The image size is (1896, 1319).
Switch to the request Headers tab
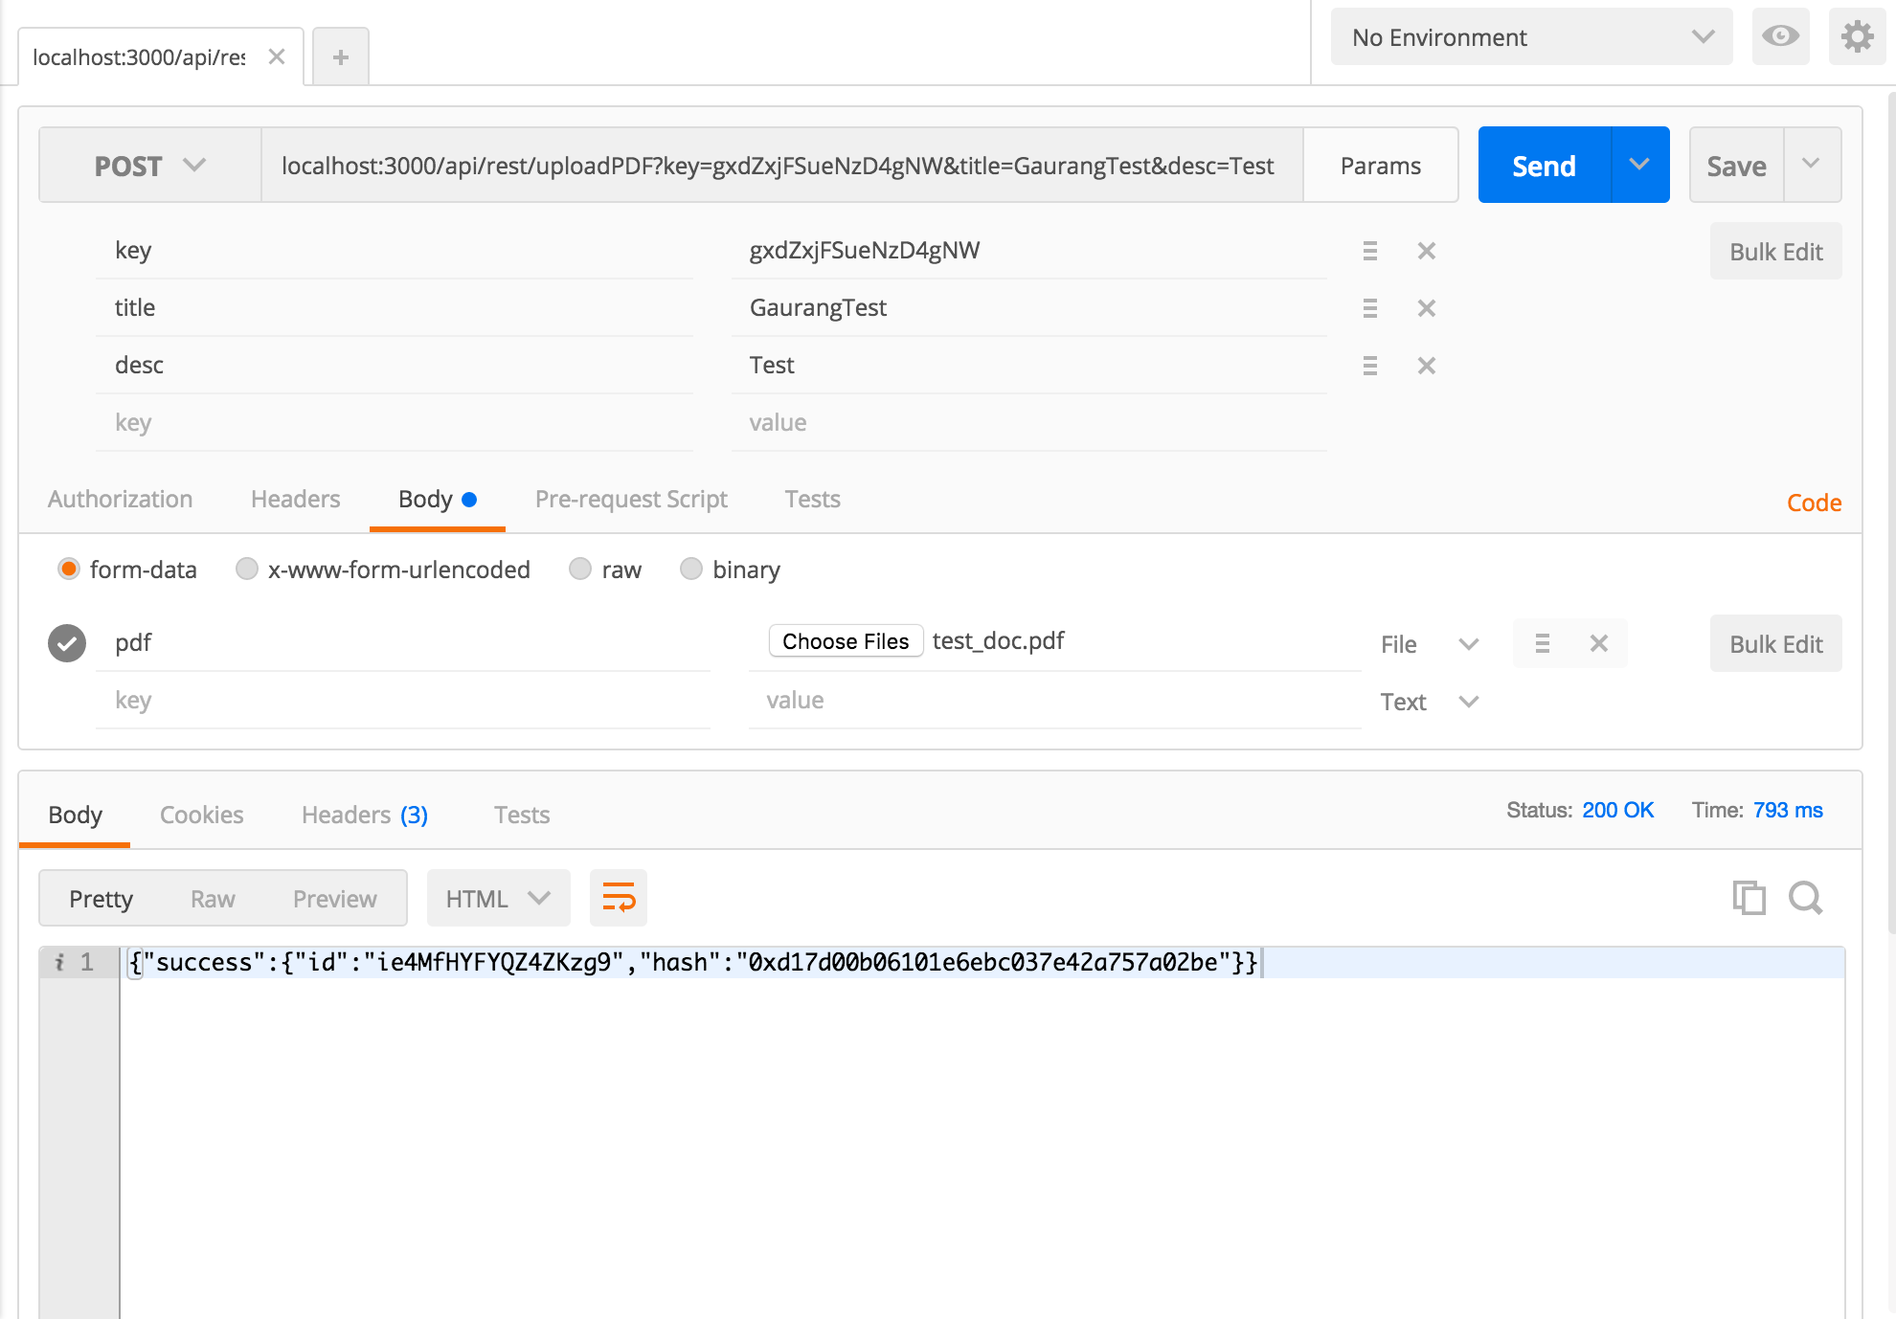tap(295, 499)
